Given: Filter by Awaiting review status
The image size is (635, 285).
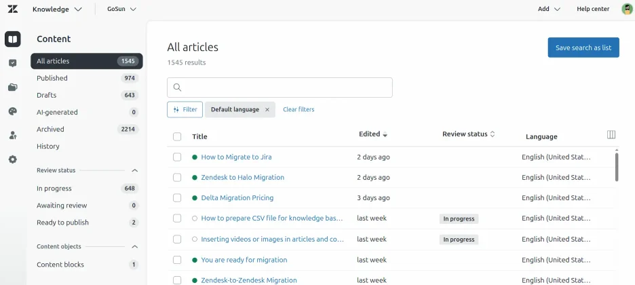Looking at the screenshot, I should click(x=87, y=205).
